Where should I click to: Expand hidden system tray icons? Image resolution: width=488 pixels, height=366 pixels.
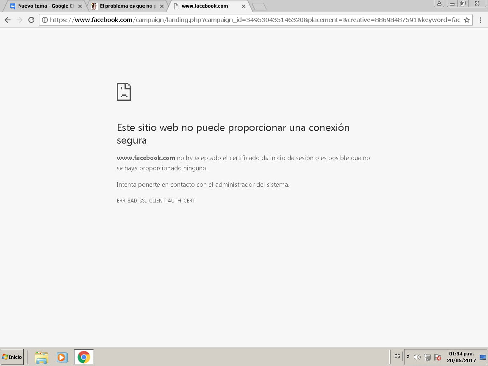(408, 357)
